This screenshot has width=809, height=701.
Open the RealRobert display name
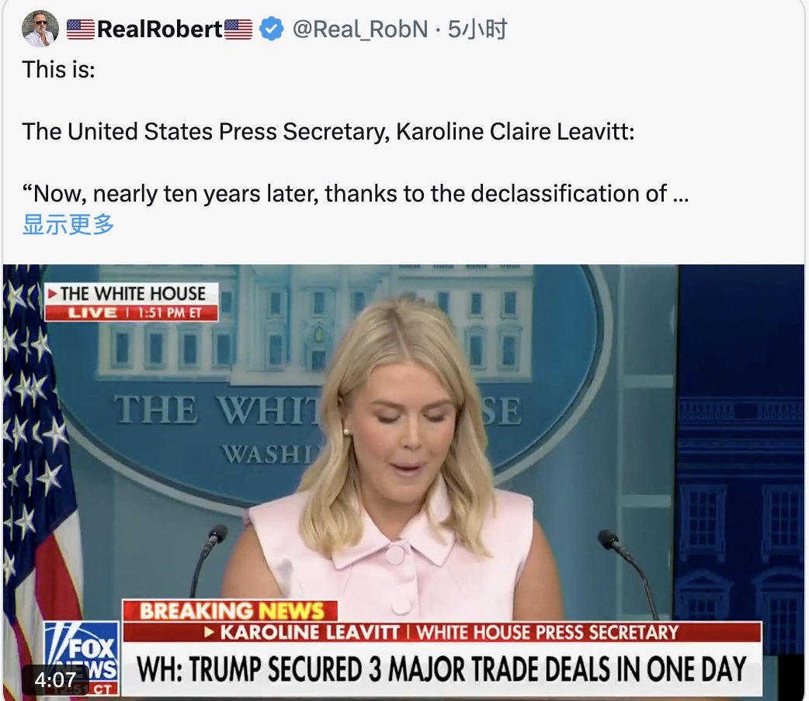pyautogui.click(x=160, y=29)
